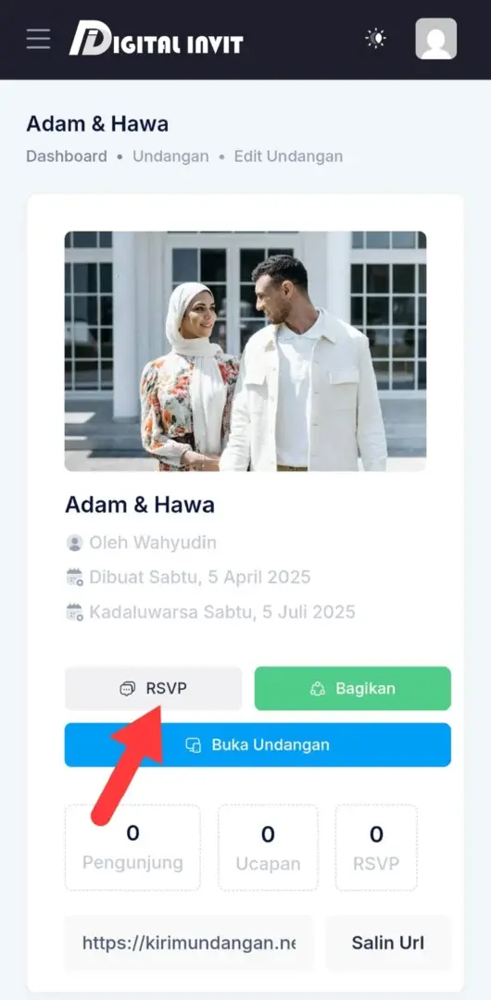491x1000 pixels.
Task: Click the device icon inside Buka Undangan
Action: pos(193,744)
